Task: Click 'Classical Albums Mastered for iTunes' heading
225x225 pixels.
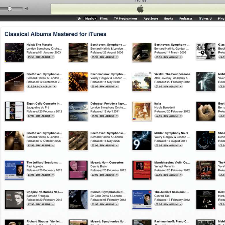Action: click(x=55, y=34)
